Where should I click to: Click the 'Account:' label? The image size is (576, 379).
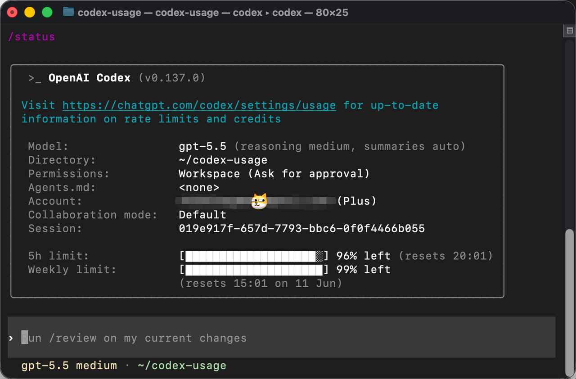click(55, 201)
